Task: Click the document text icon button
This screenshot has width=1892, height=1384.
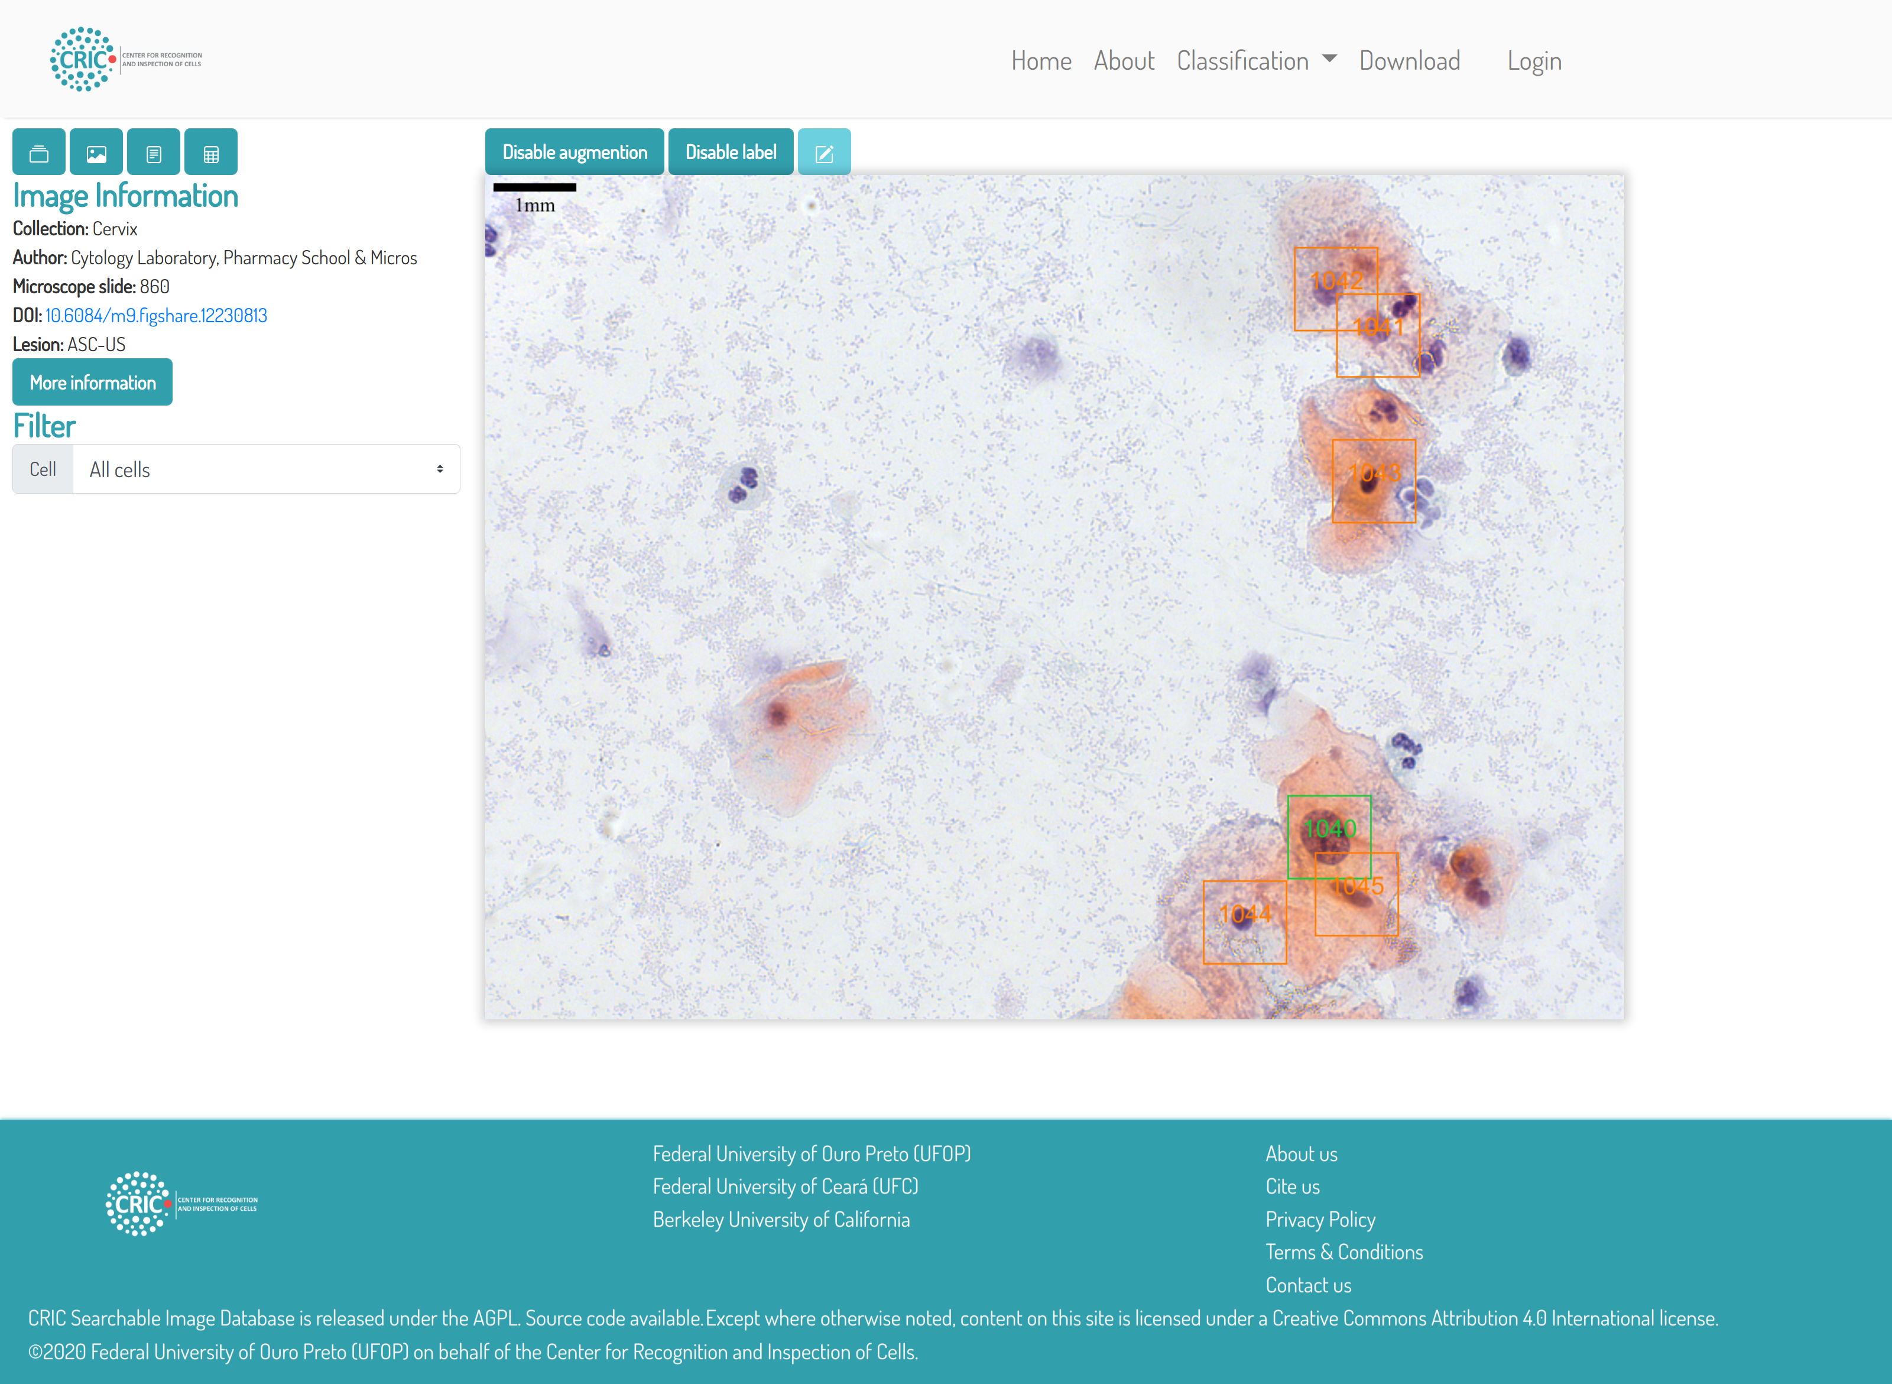Action: pyautogui.click(x=153, y=153)
